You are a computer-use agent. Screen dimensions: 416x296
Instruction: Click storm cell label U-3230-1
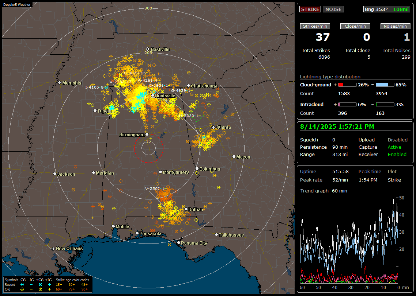(189, 116)
